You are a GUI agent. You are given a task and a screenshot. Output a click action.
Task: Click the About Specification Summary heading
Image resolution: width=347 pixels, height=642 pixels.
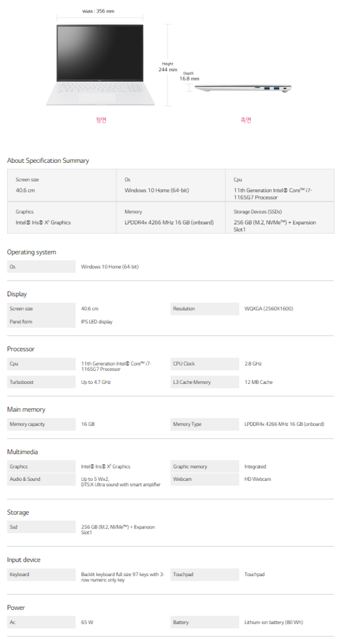pyautogui.click(x=48, y=160)
